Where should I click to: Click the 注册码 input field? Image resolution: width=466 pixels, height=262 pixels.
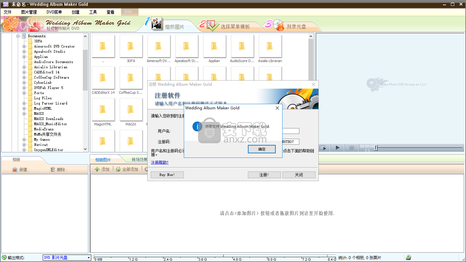click(291, 142)
